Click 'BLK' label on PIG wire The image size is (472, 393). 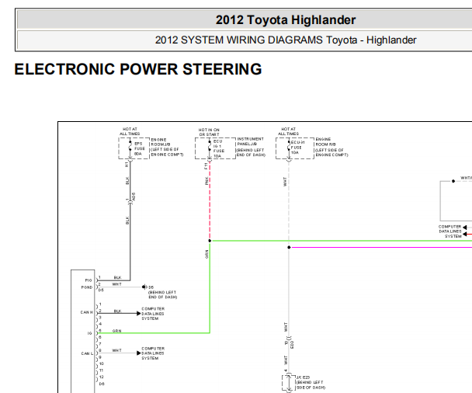(x=117, y=277)
